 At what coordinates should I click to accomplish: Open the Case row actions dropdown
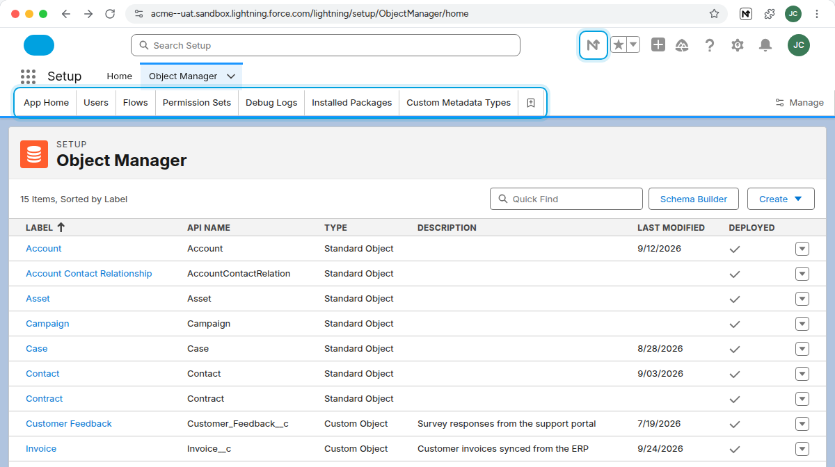[802, 349]
